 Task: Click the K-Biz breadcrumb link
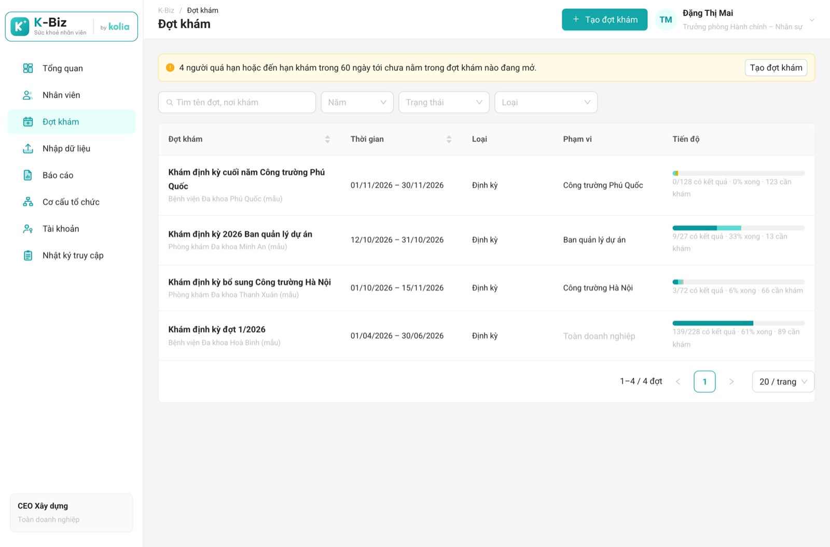tap(166, 10)
